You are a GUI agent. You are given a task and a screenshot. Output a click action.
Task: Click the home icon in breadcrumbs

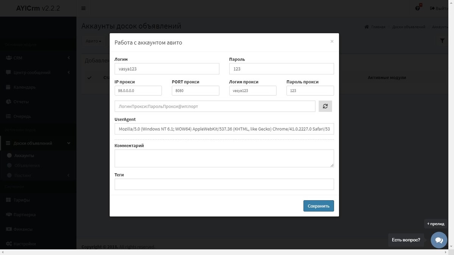[366, 27]
